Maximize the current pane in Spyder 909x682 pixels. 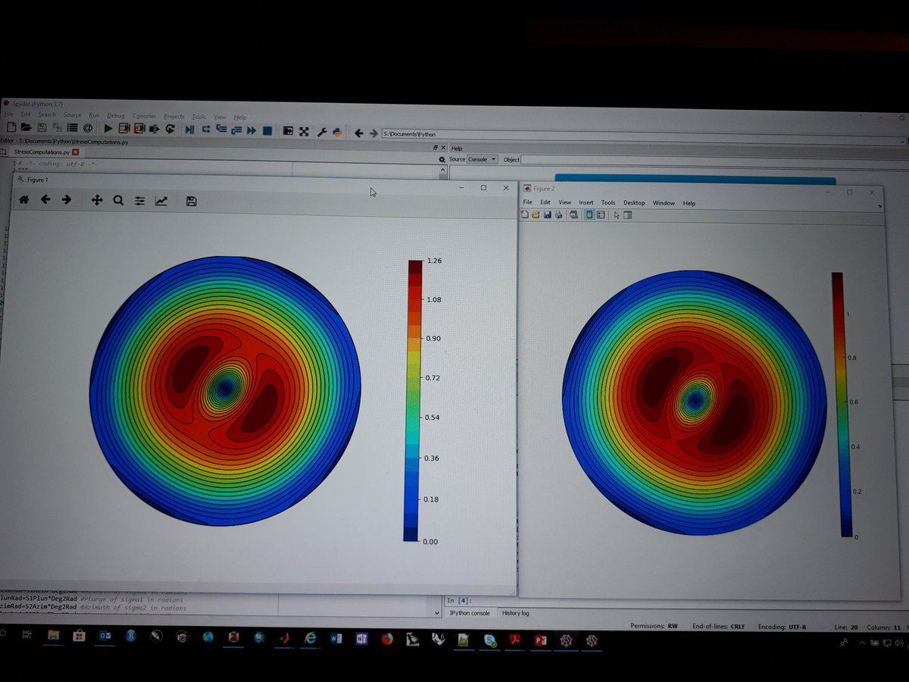(x=288, y=131)
